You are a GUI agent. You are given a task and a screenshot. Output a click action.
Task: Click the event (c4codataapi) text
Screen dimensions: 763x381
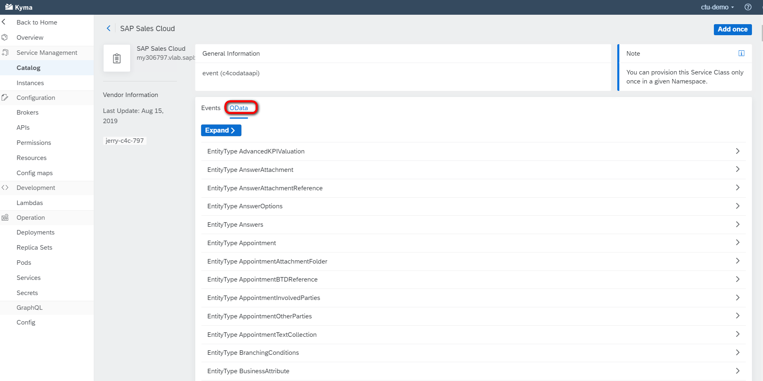(x=231, y=73)
